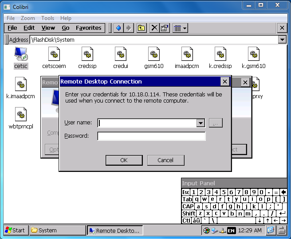The image size is (291, 239).
Task: Click the Forward arrow toolbar icon
Action: pyautogui.click(x=129, y=28)
